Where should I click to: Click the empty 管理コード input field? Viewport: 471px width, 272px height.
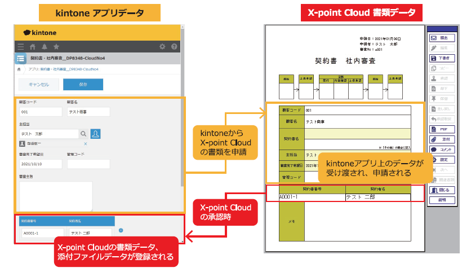88,164
